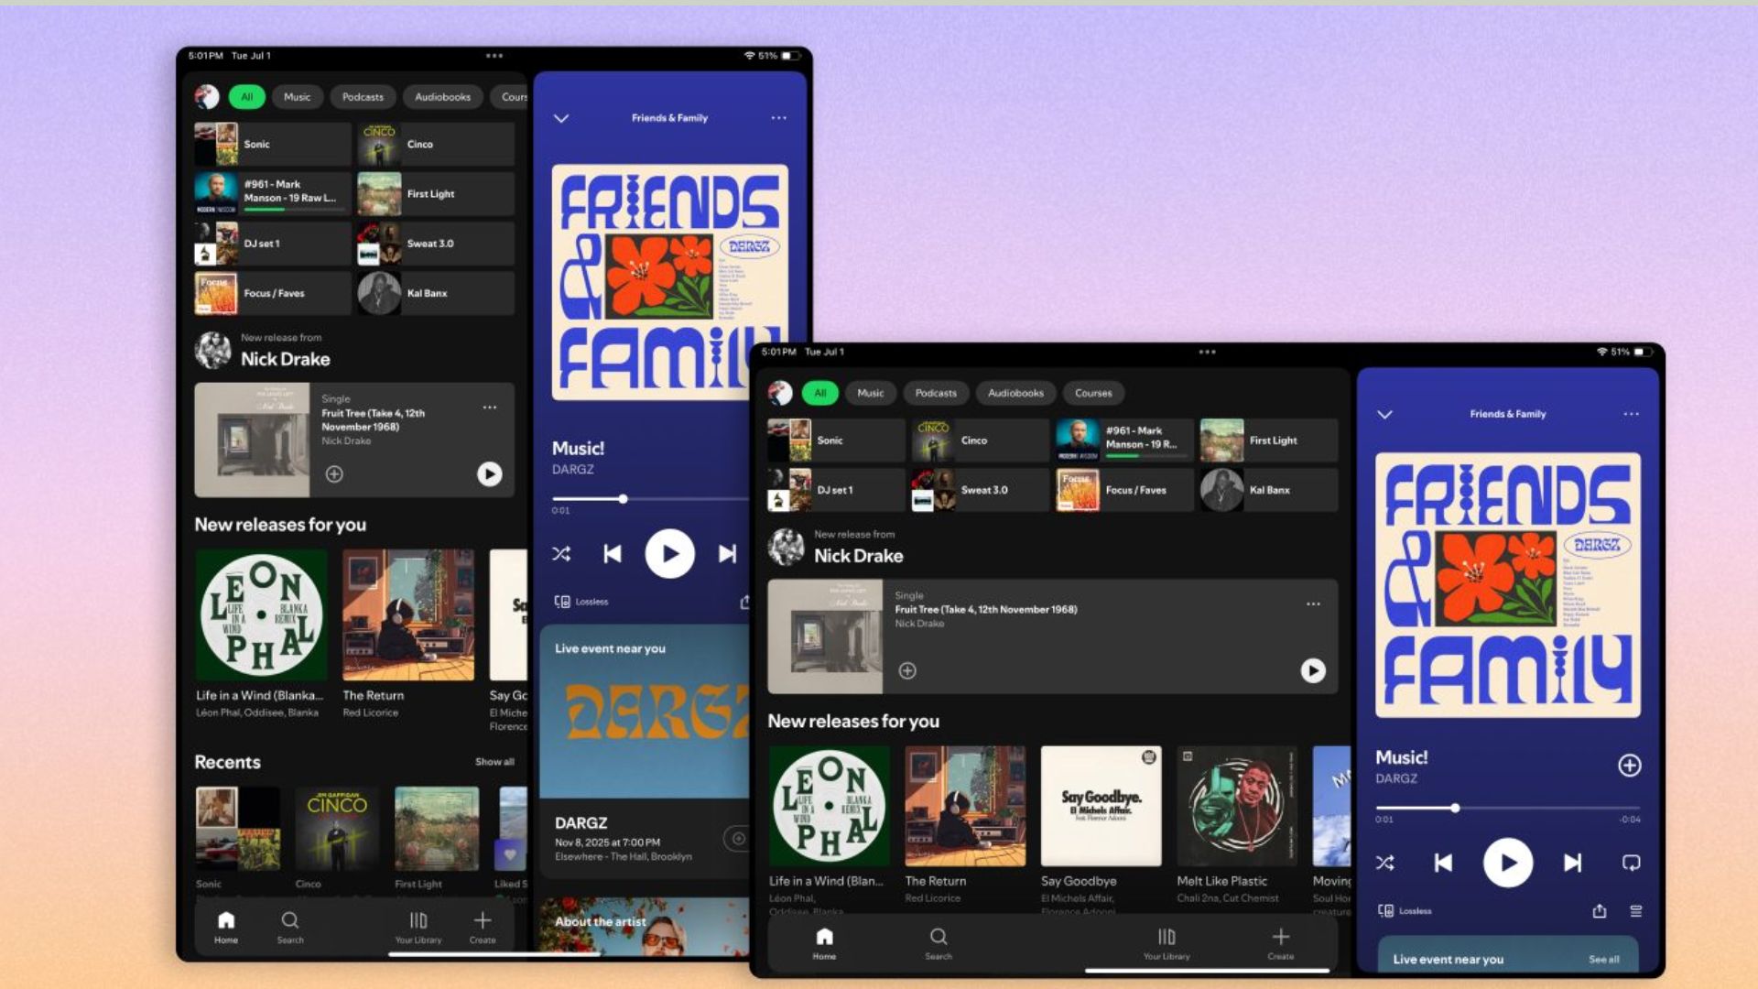Tap See all for live events near you

tap(1605, 959)
